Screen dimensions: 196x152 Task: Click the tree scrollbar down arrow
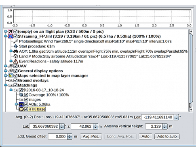[x=191, y=109]
